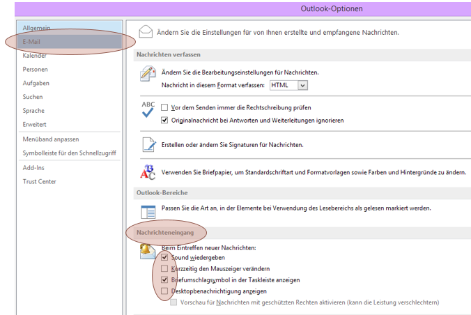This screenshot has height=315, width=471.
Task: Open the HTML message format dropdown
Action: click(x=302, y=85)
